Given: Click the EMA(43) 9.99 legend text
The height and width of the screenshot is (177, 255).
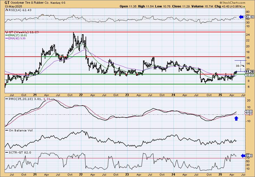Looking at the screenshot, I should (17, 39).
